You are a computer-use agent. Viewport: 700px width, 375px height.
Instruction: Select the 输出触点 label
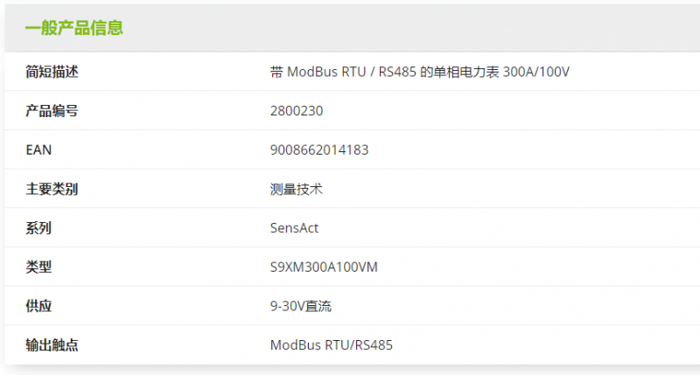[52, 345]
